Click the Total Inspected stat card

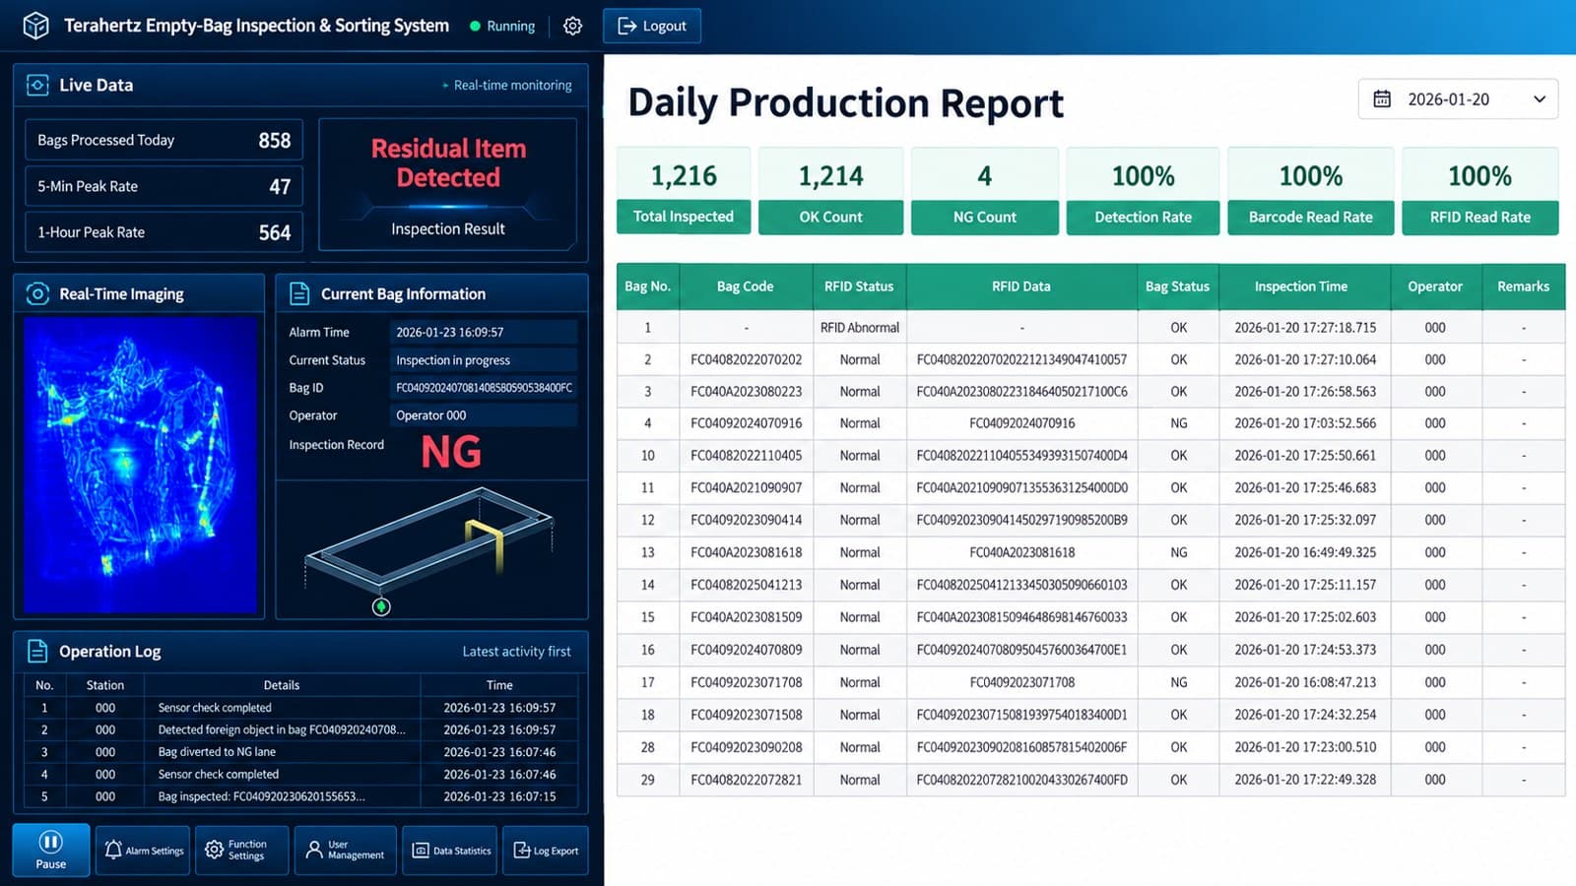click(x=684, y=191)
